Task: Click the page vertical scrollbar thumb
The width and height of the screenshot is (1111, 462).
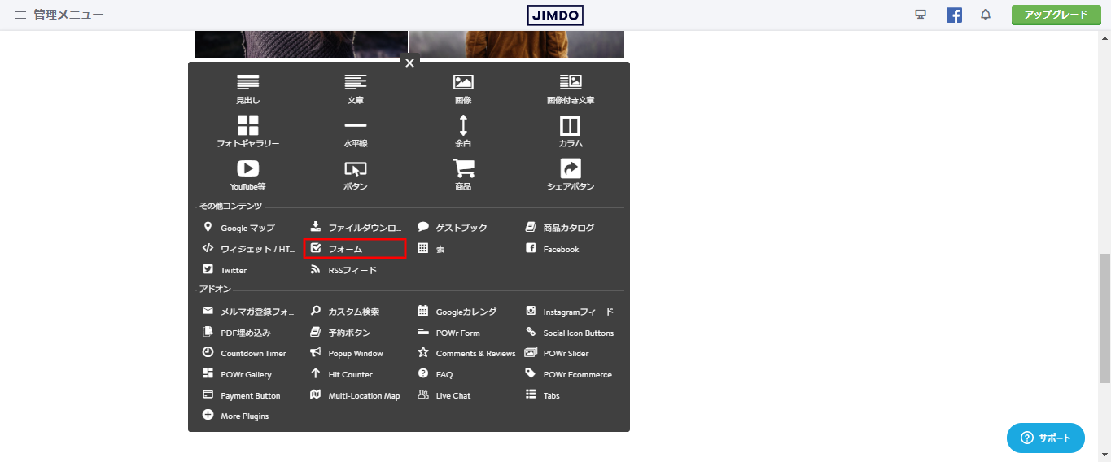Action: click(x=1104, y=317)
